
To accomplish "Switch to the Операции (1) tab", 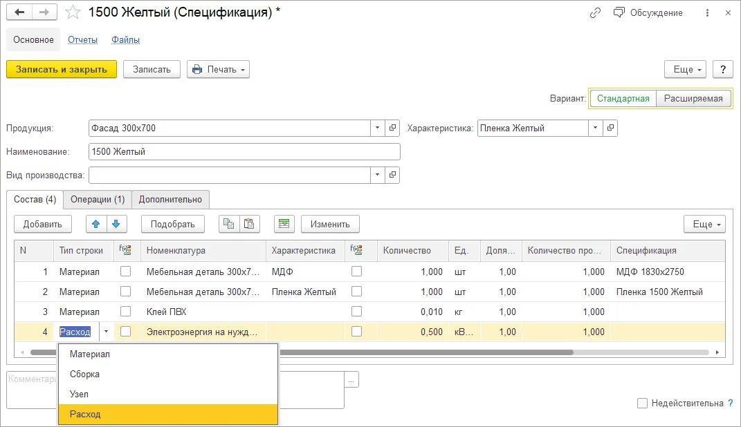I will click(x=98, y=199).
